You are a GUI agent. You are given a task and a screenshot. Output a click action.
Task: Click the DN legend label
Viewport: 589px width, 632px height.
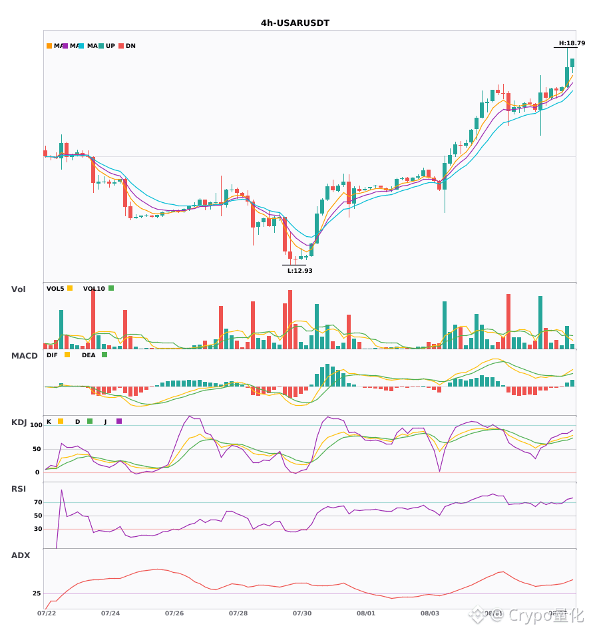[130, 46]
